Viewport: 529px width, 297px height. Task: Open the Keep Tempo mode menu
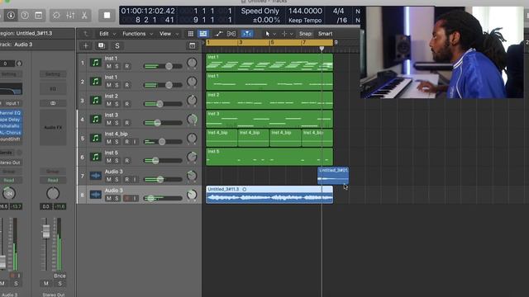click(305, 20)
